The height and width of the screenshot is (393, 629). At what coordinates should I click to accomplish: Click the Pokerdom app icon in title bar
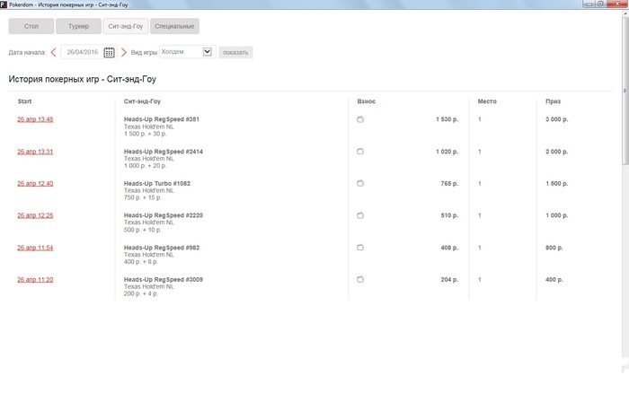(x=4, y=4)
